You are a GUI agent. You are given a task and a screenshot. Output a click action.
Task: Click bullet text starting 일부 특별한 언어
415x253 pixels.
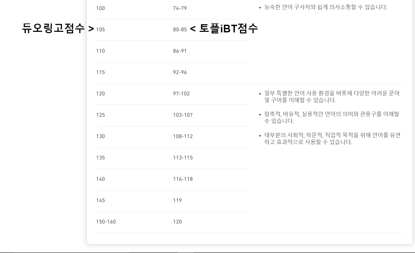click(332, 97)
